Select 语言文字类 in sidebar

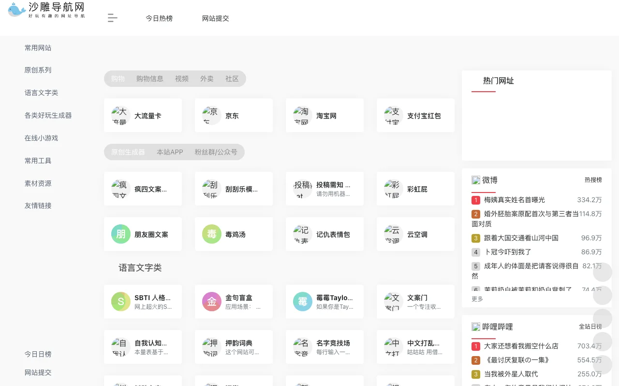click(42, 93)
